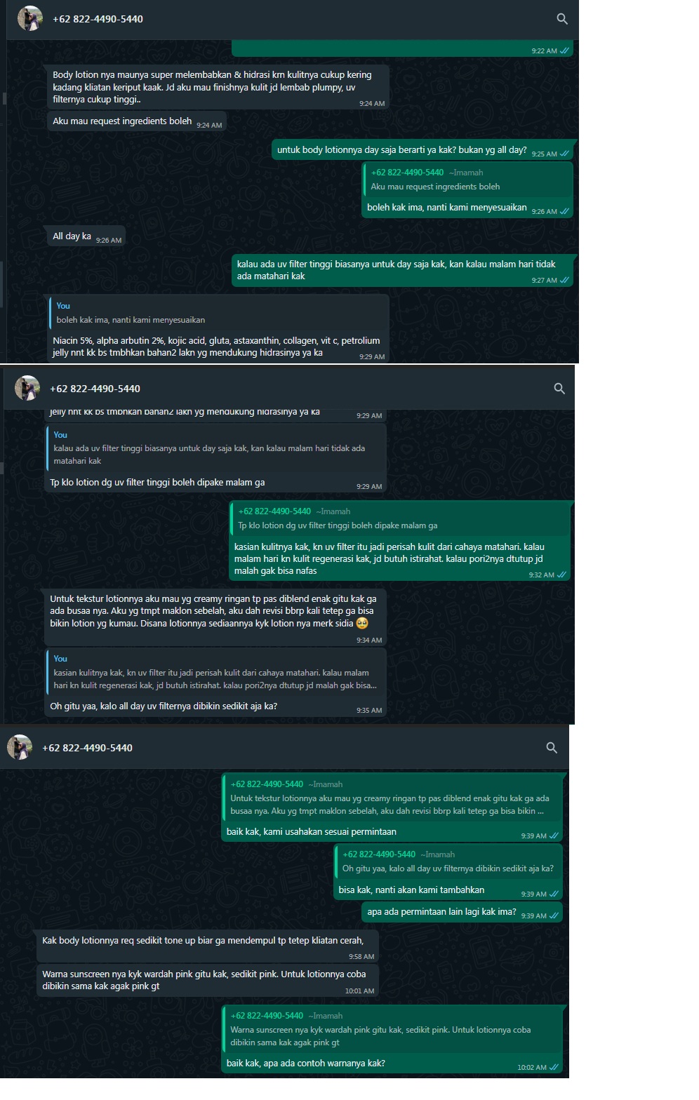This screenshot has width=699, height=1100.
Task: Click the quoted sender number above "Tp klo lotion dg uv filter"
Action: point(274,511)
